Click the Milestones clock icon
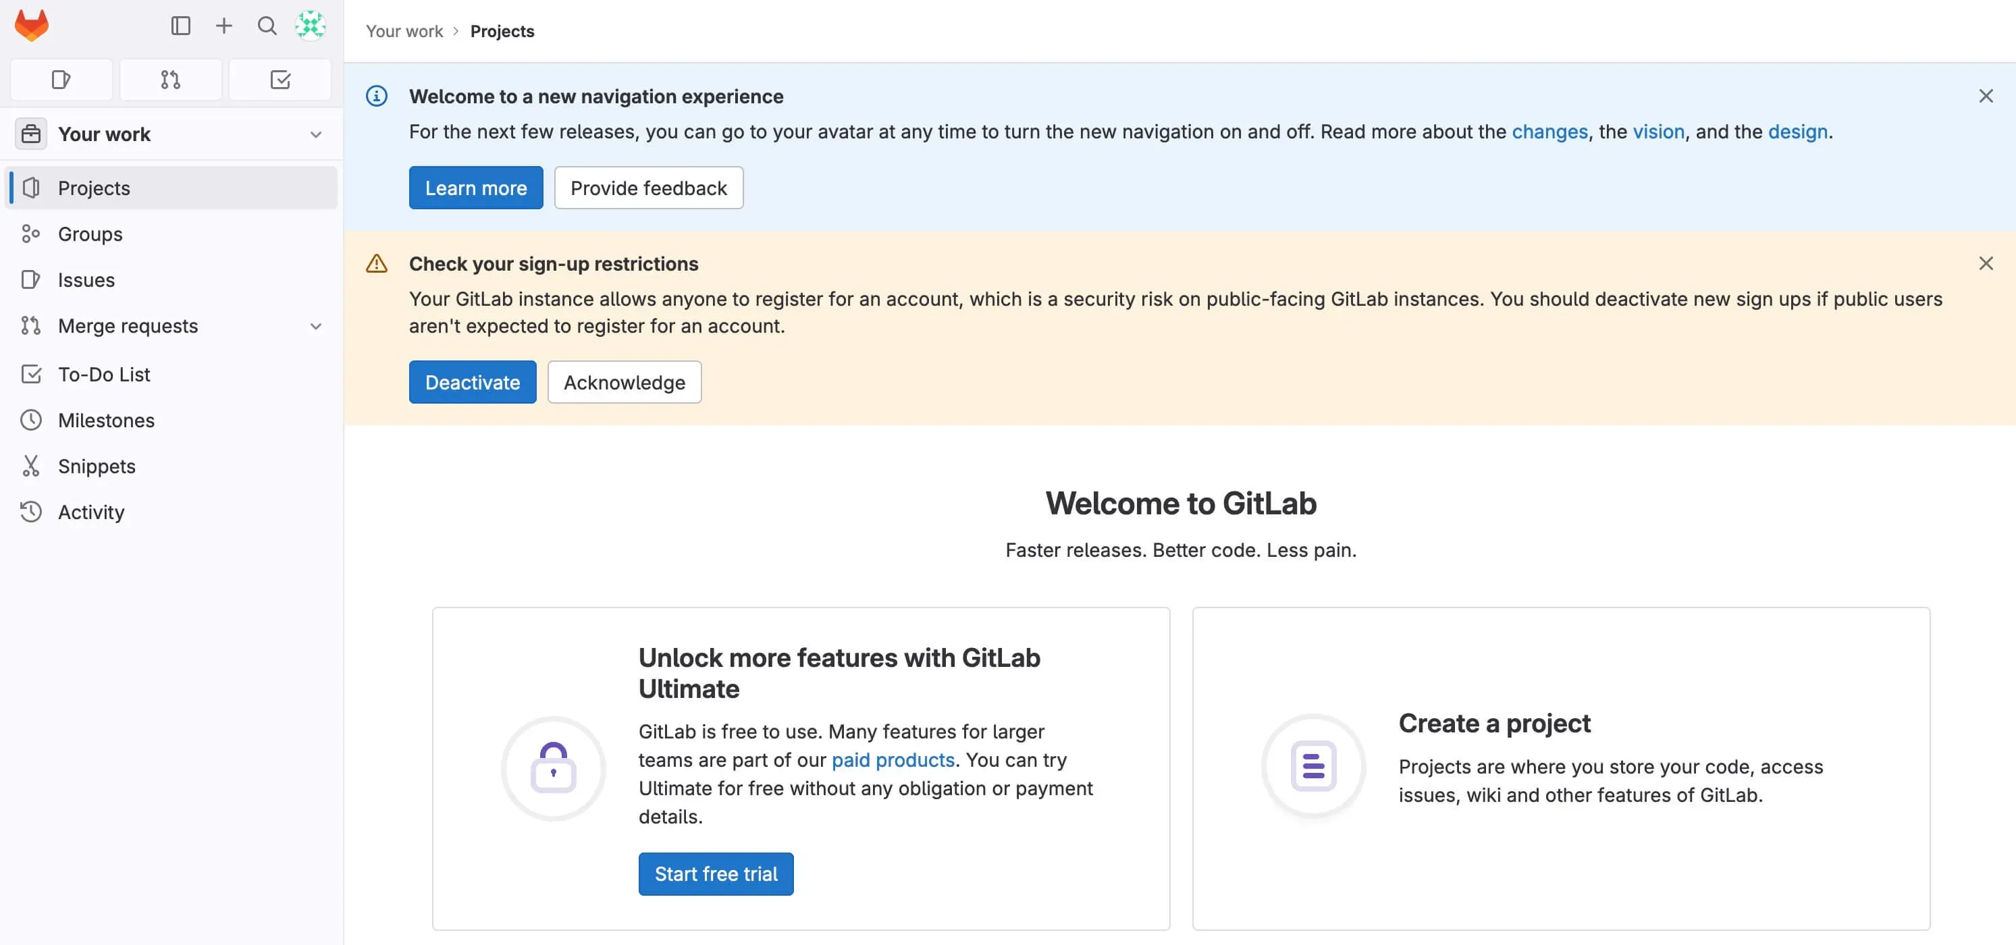 tap(30, 420)
